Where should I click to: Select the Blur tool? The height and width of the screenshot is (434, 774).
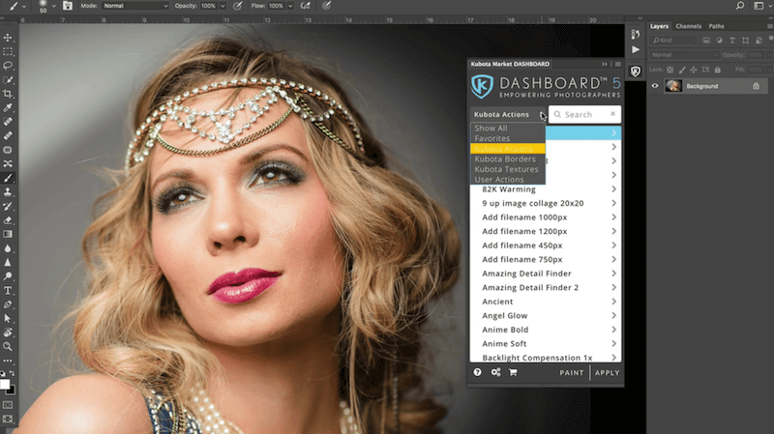click(x=8, y=248)
